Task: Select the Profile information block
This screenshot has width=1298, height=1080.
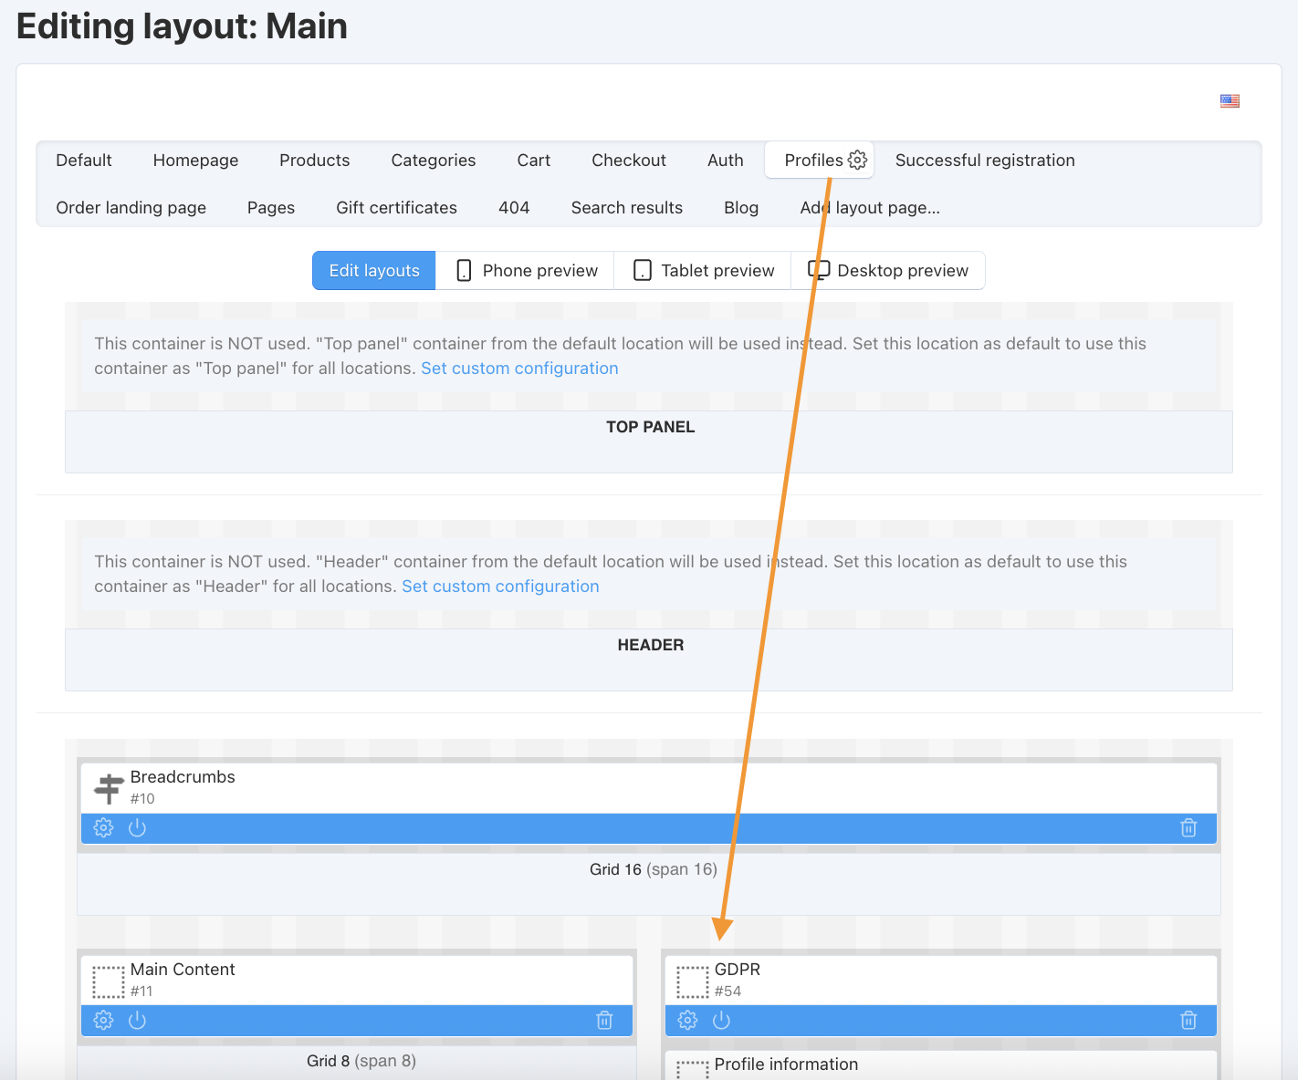Action: point(941,1065)
